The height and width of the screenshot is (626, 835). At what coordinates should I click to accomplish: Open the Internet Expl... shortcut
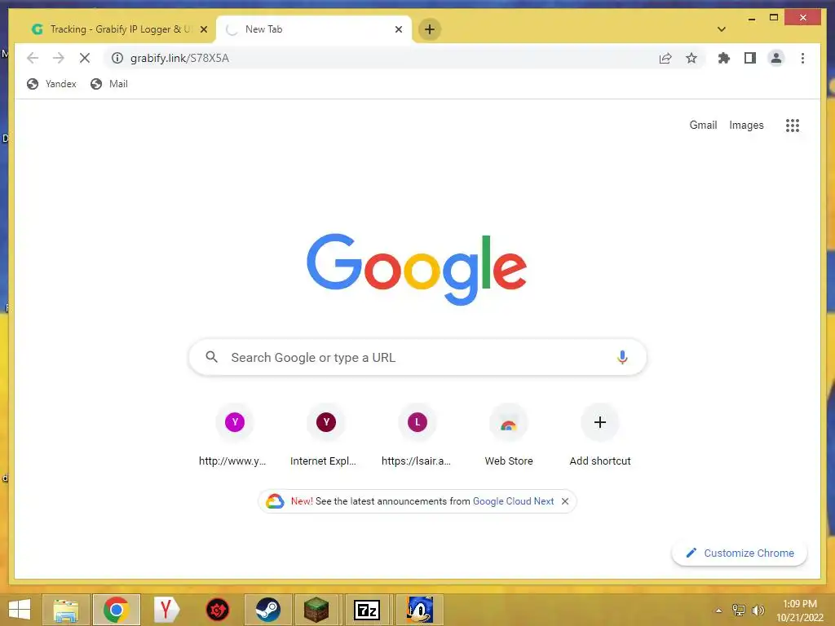[326, 437]
